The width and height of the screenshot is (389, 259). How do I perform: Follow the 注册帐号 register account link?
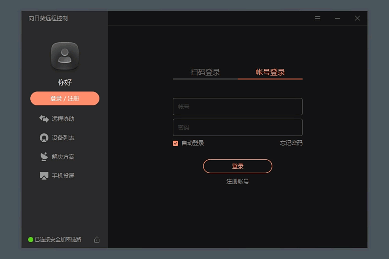point(238,182)
